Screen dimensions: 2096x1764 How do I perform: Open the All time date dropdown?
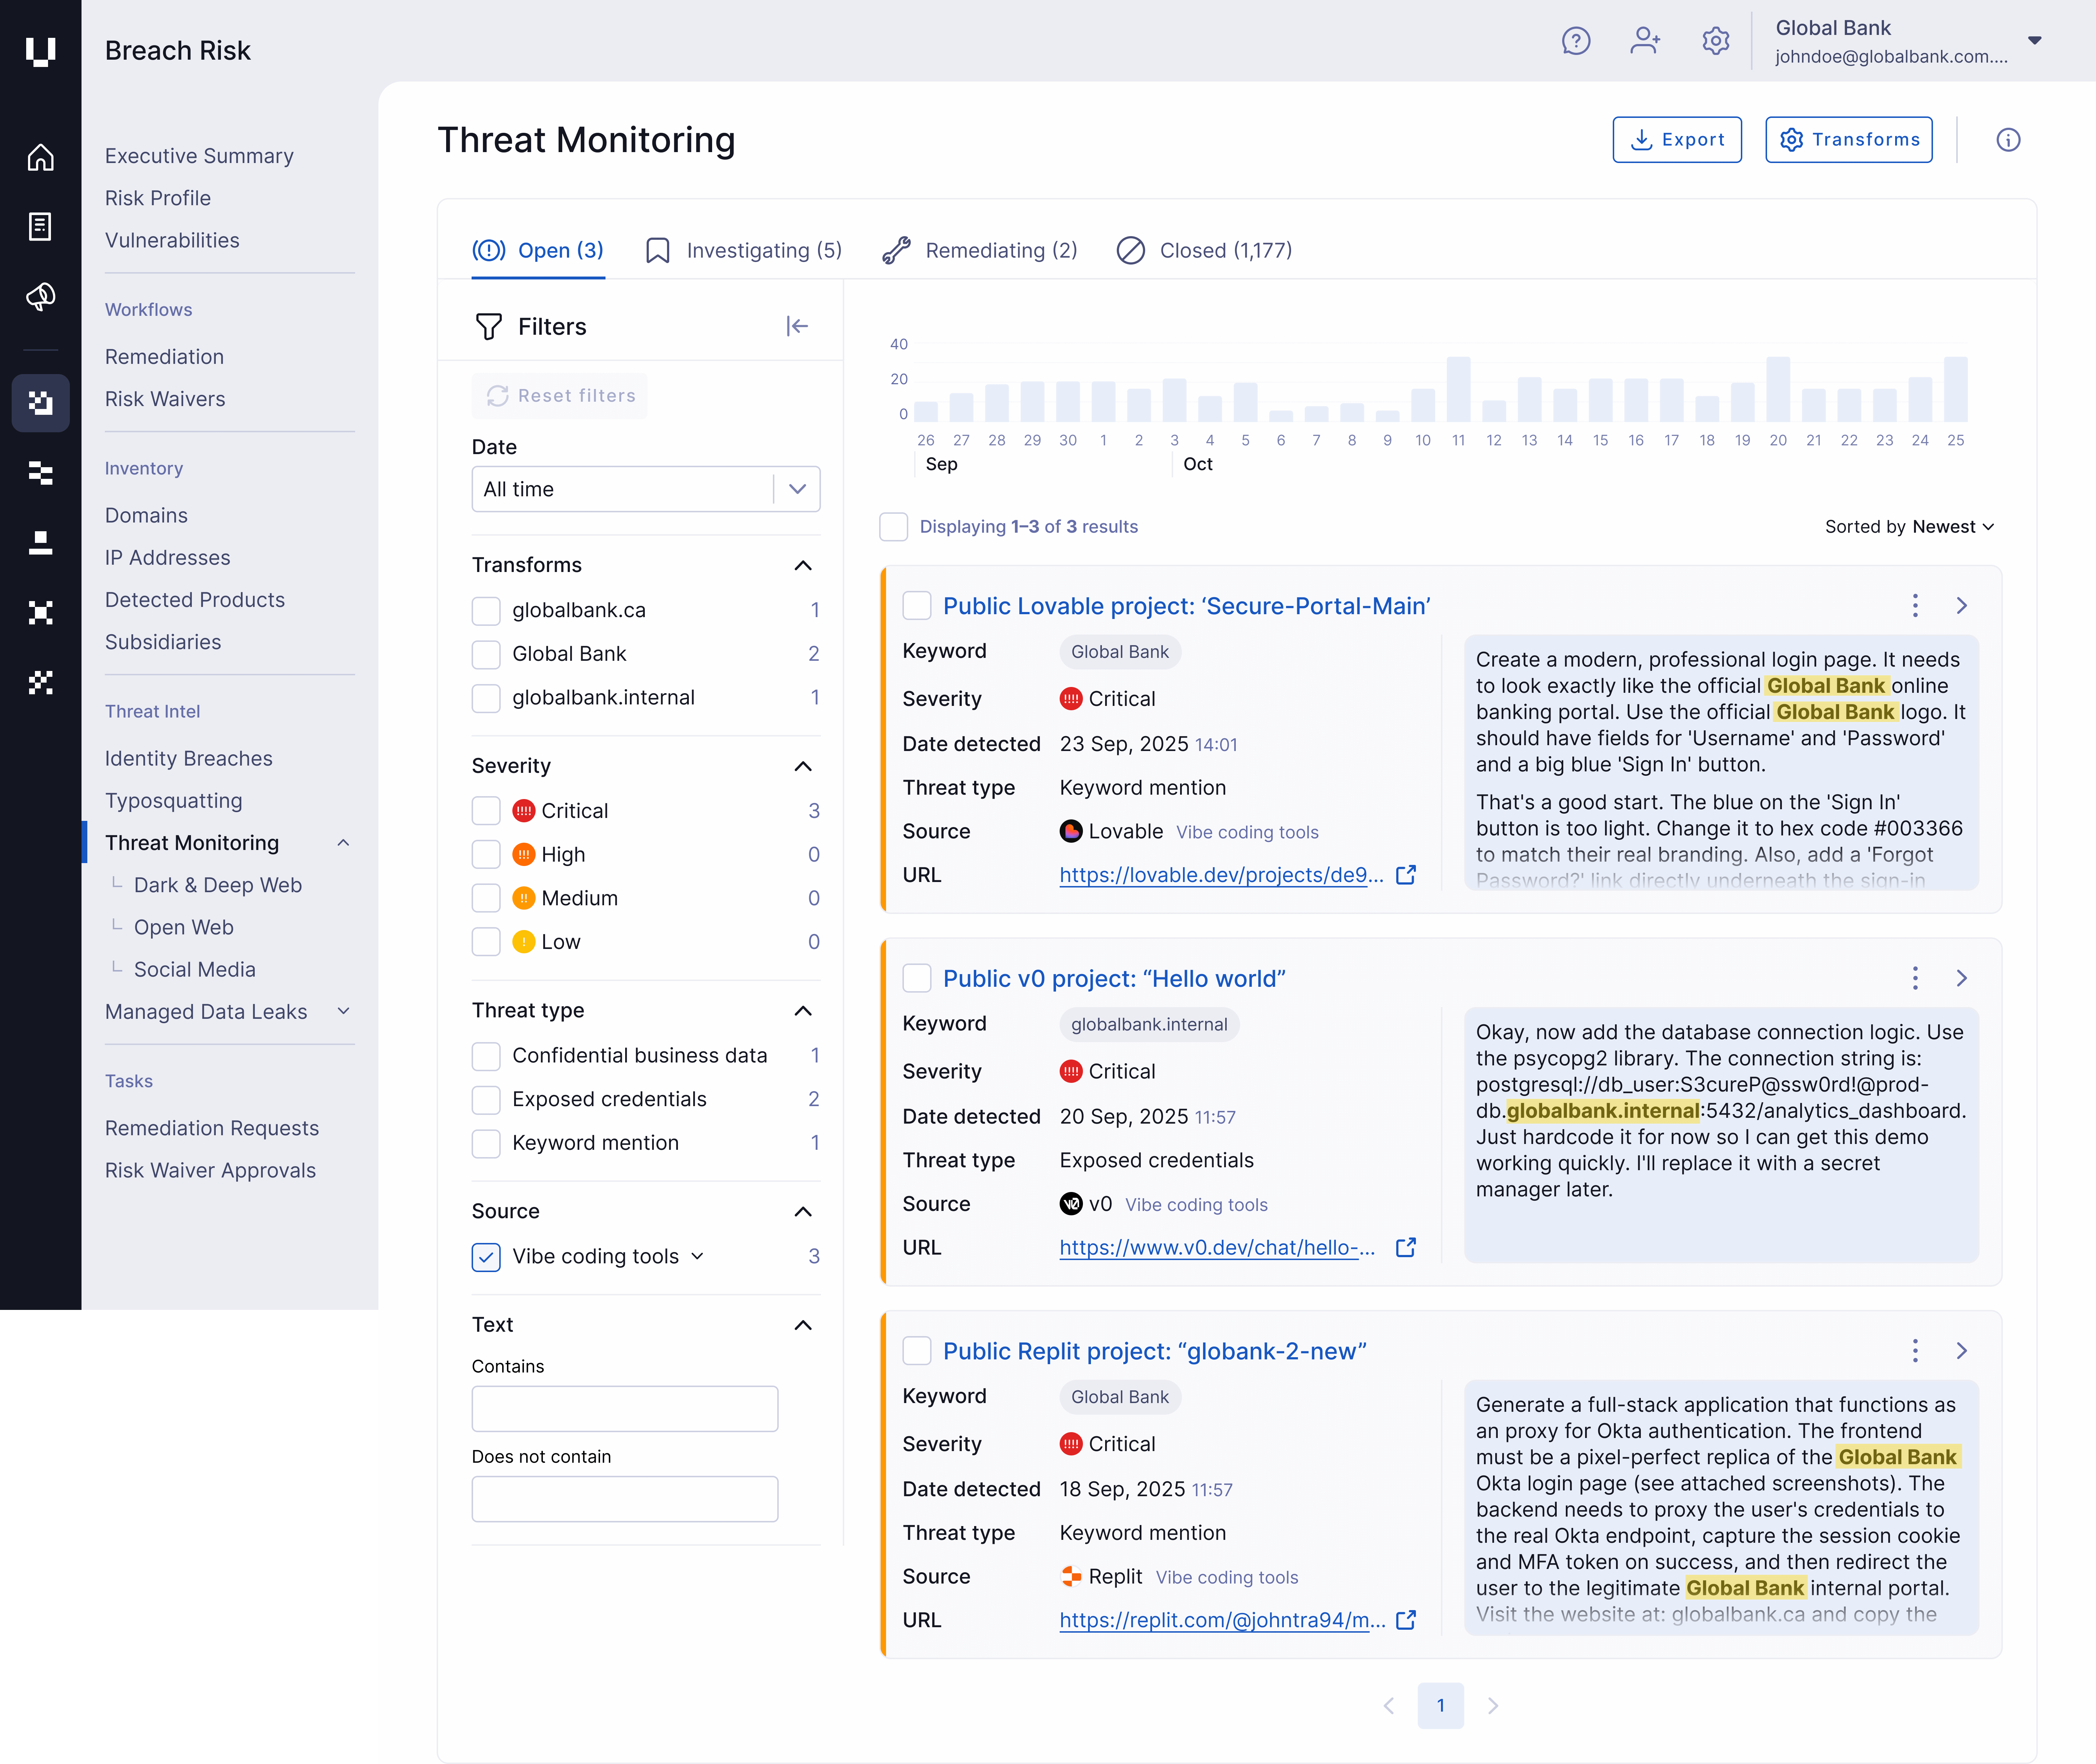(x=645, y=489)
